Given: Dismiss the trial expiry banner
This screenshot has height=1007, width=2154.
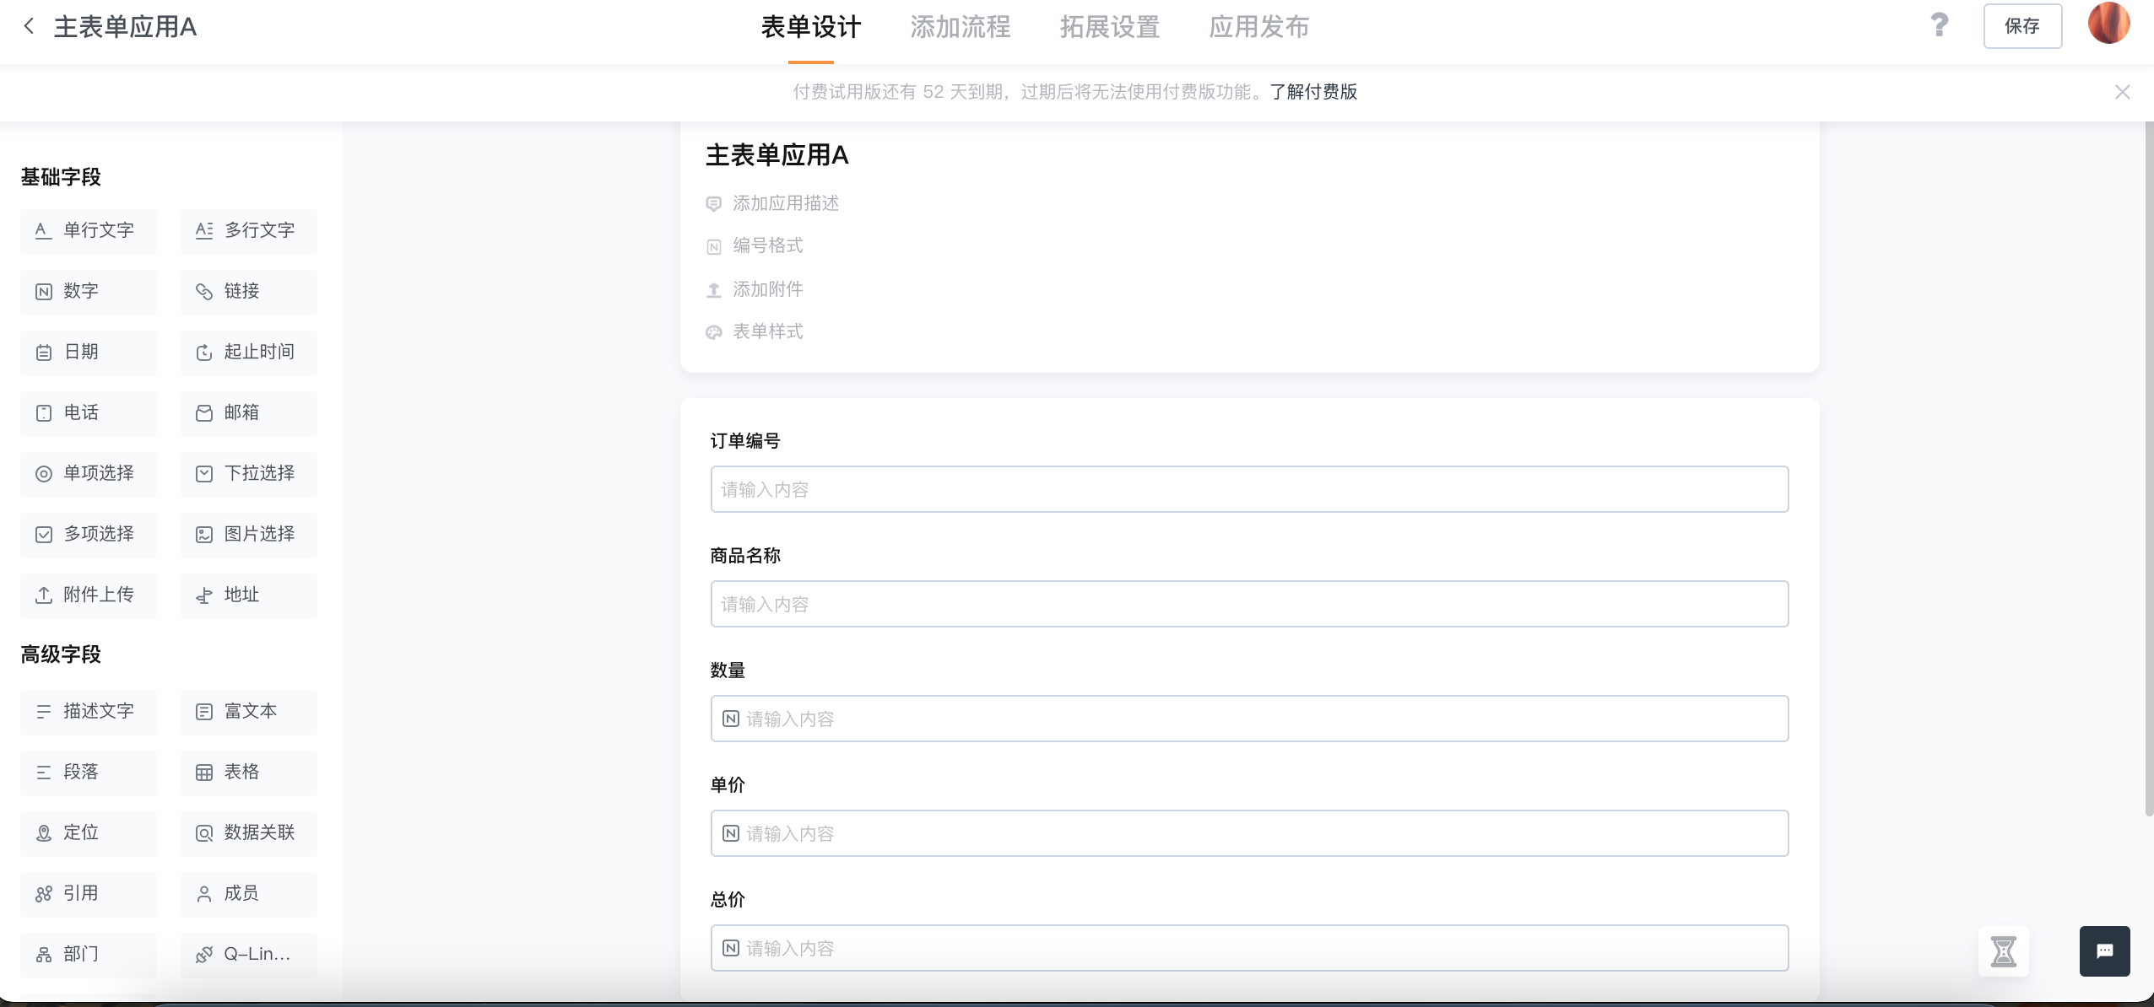Looking at the screenshot, I should [x=2122, y=92].
